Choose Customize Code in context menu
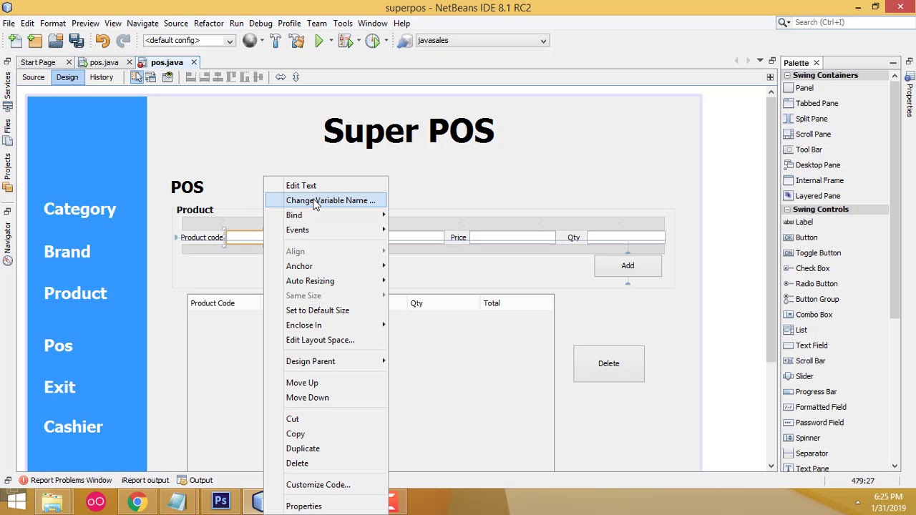The height and width of the screenshot is (515, 916). pos(326,485)
